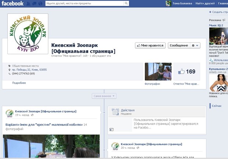Image resolution: width=228 pixels, height=159 pixels.
Task: Go to Найти друзей
Action: 205,3
